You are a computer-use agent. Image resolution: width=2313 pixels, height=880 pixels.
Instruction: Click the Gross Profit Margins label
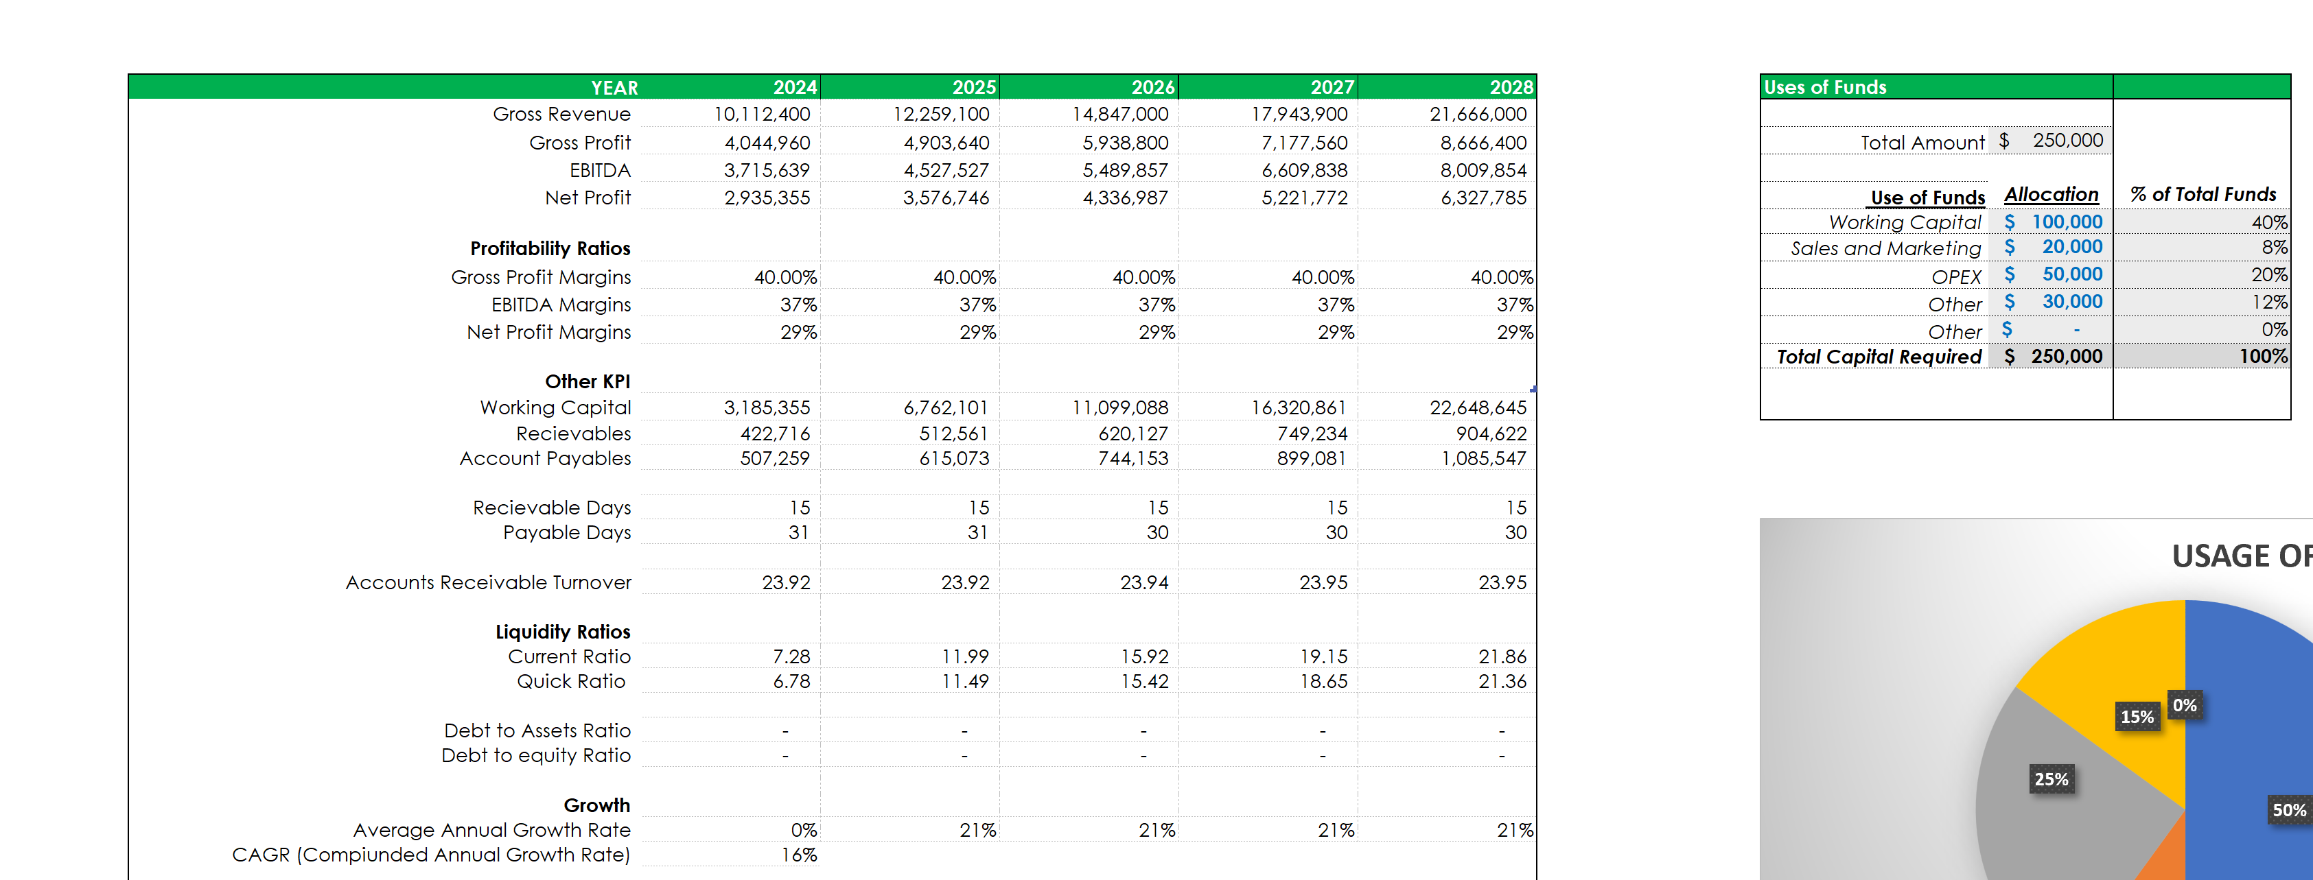[x=541, y=277]
